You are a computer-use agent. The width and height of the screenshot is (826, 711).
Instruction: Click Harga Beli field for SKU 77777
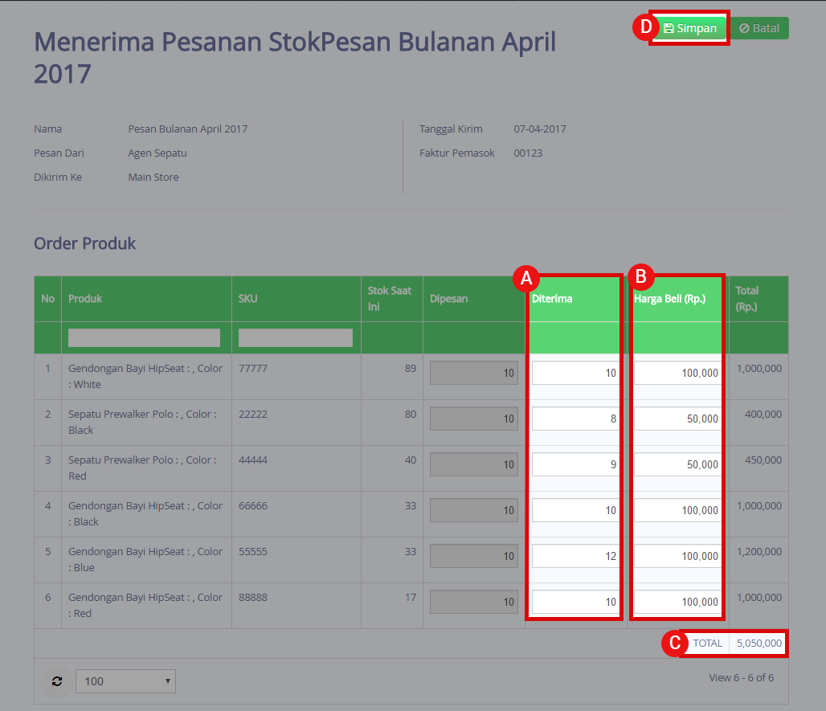point(677,373)
